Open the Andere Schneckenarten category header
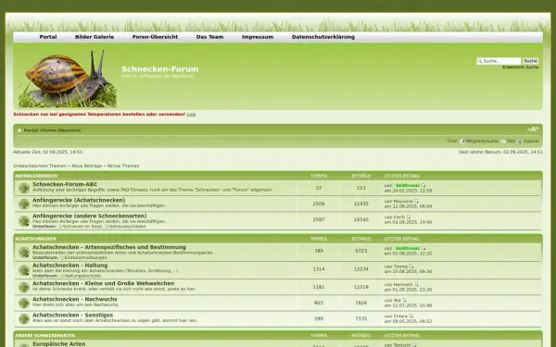The height and width of the screenshot is (347, 556). (x=45, y=335)
